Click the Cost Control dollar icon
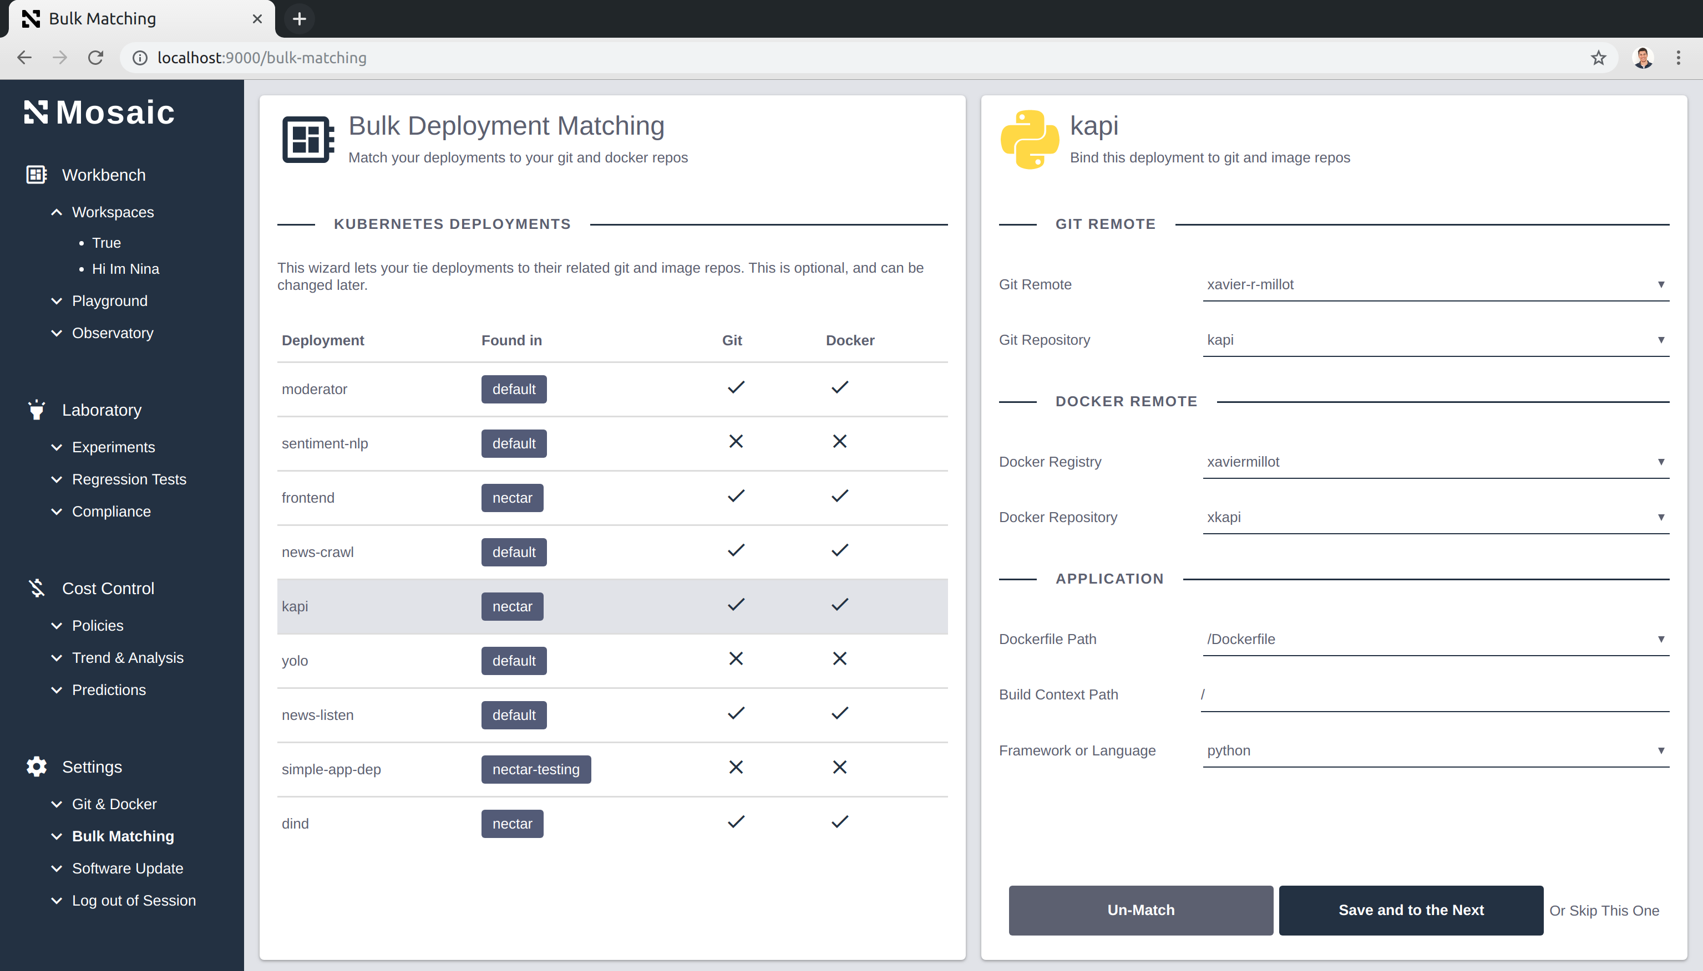Viewport: 1703px width, 971px height. [36, 588]
